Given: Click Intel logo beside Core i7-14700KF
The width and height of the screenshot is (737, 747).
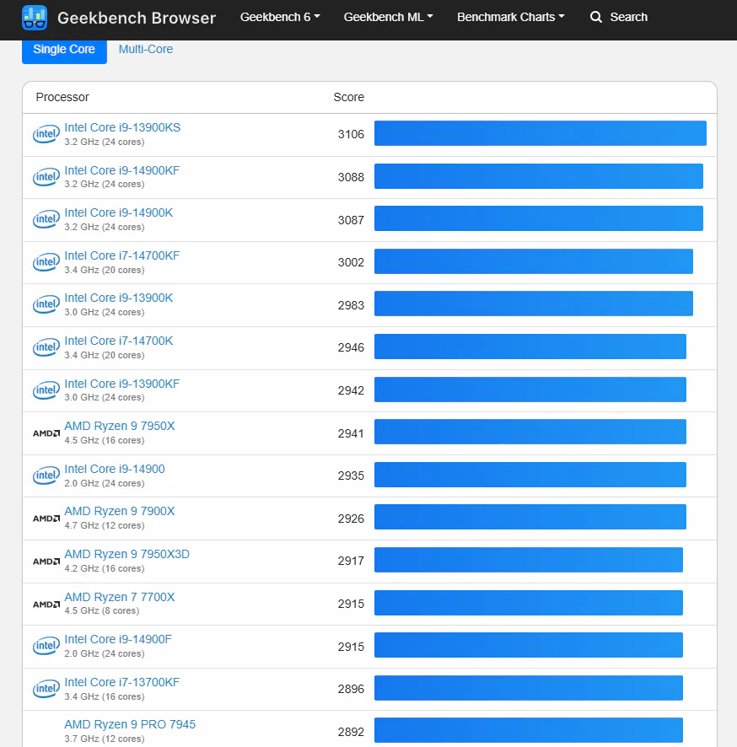Looking at the screenshot, I should (46, 262).
